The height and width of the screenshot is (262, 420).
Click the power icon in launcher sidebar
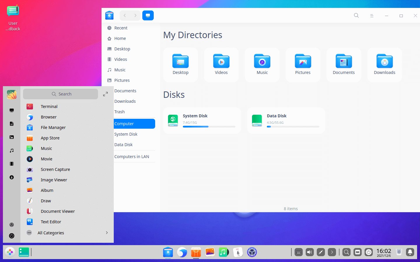pos(12,236)
